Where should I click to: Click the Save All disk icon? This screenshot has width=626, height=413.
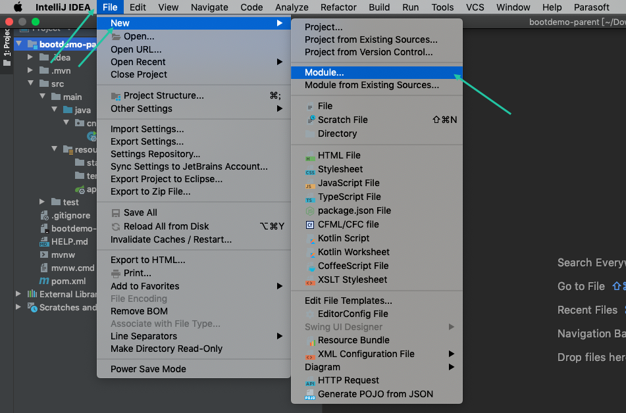pyautogui.click(x=116, y=213)
